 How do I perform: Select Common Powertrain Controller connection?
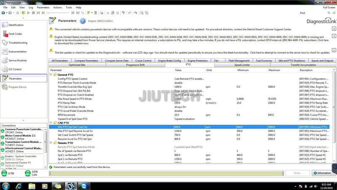22,131
